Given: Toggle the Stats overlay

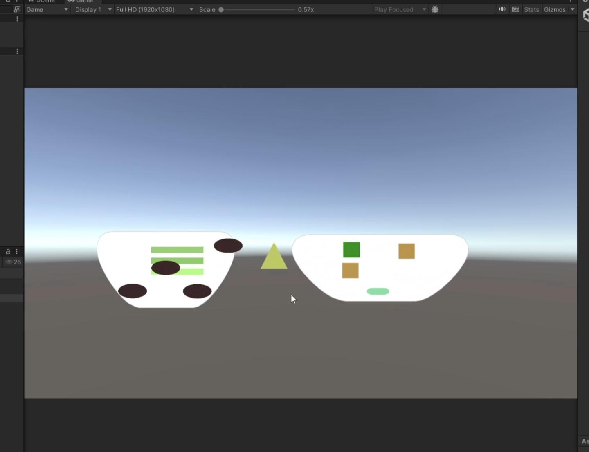Looking at the screenshot, I should click(x=531, y=9).
